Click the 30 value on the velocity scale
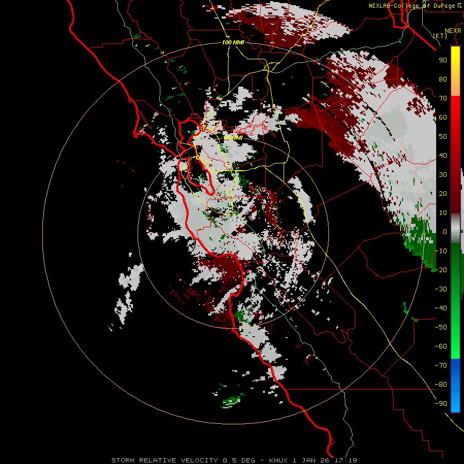The width and height of the screenshot is (464, 464). [443, 175]
